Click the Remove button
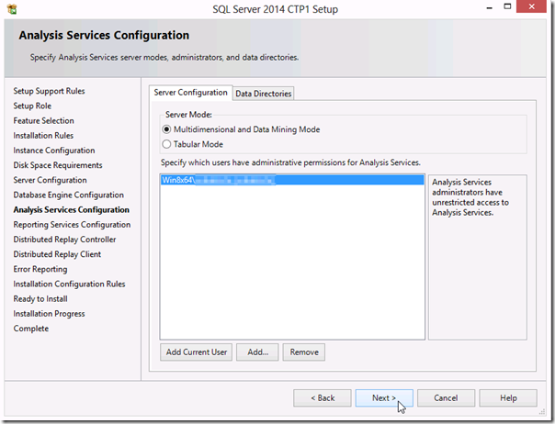555x424 pixels. click(304, 352)
